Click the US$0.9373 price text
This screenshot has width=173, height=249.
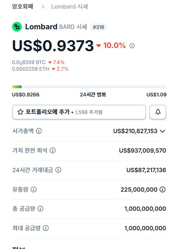pos(53,46)
